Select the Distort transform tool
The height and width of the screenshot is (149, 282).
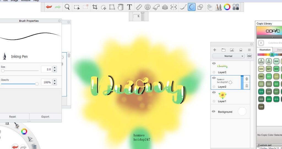tap(112, 7)
